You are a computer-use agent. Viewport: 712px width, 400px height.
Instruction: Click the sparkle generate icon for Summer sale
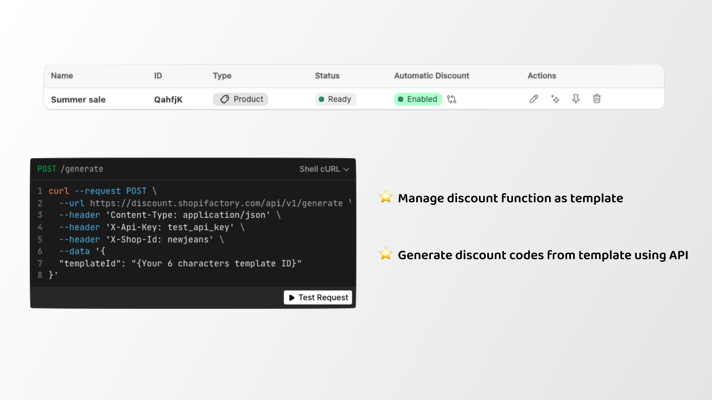click(554, 99)
